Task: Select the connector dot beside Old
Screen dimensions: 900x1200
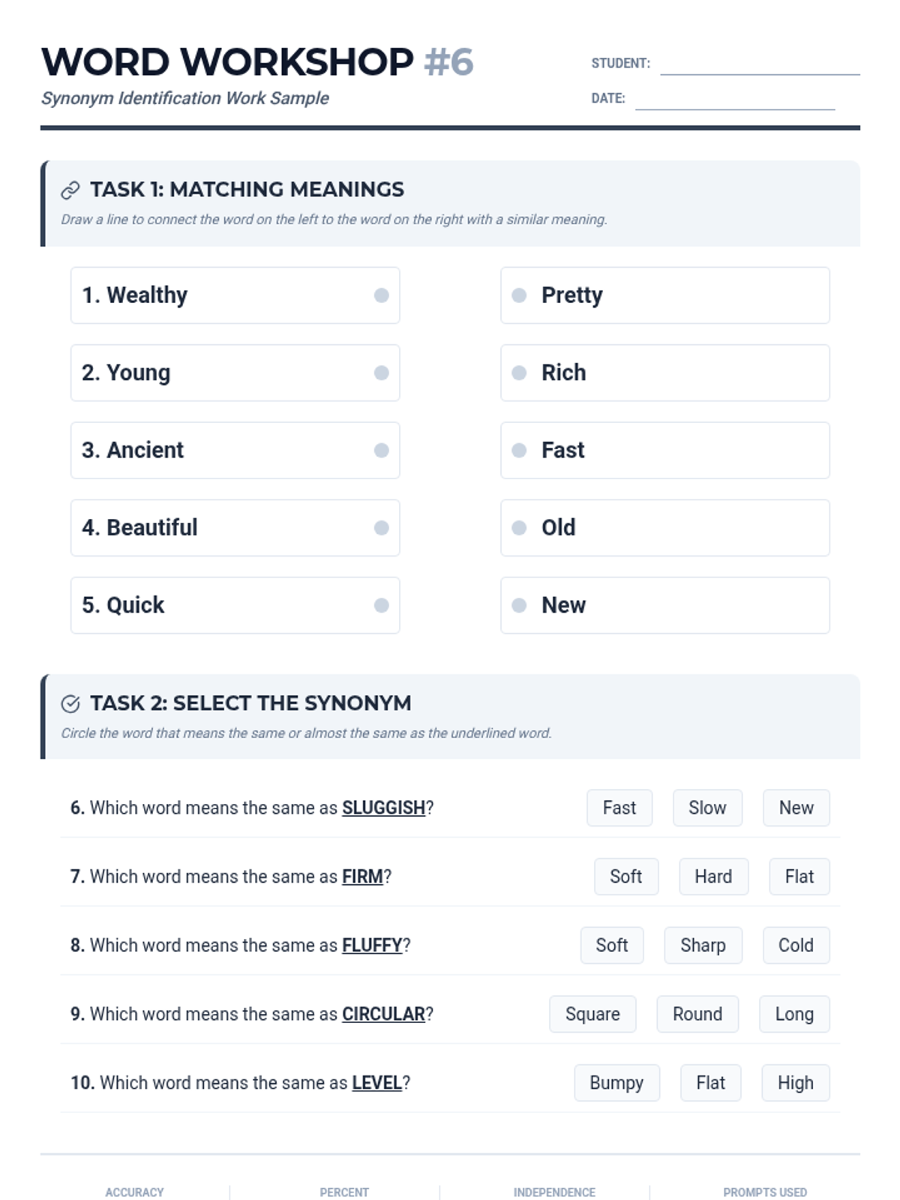Action: (519, 528)
